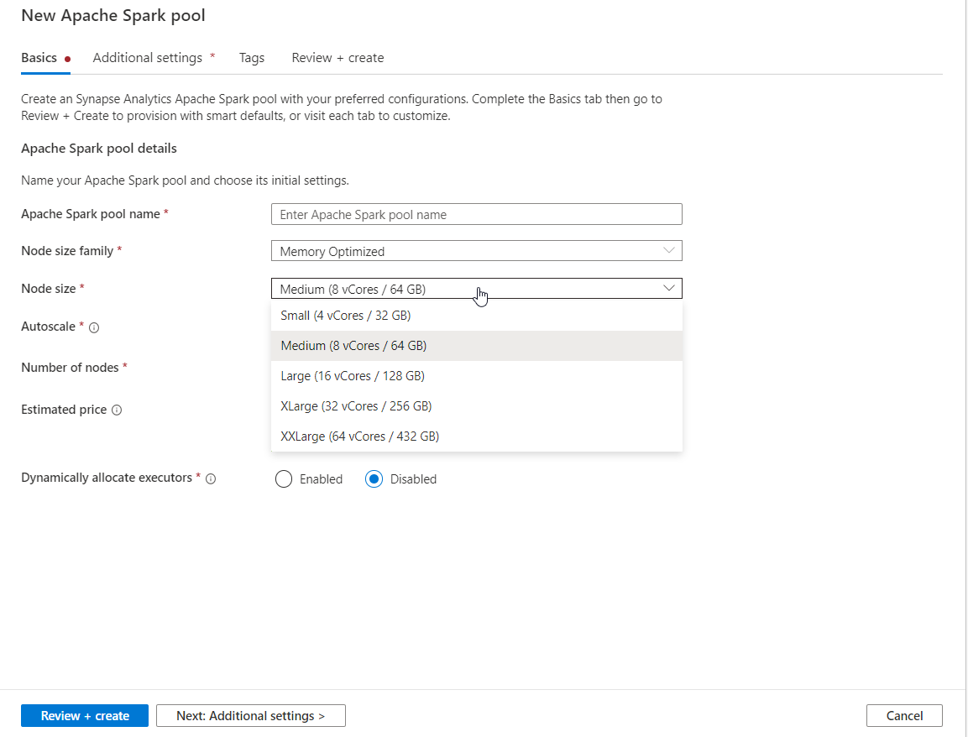Viewport: 968px width, 737px height.
Task: Disable dynamically allocated executors
Action: point(374,478)
